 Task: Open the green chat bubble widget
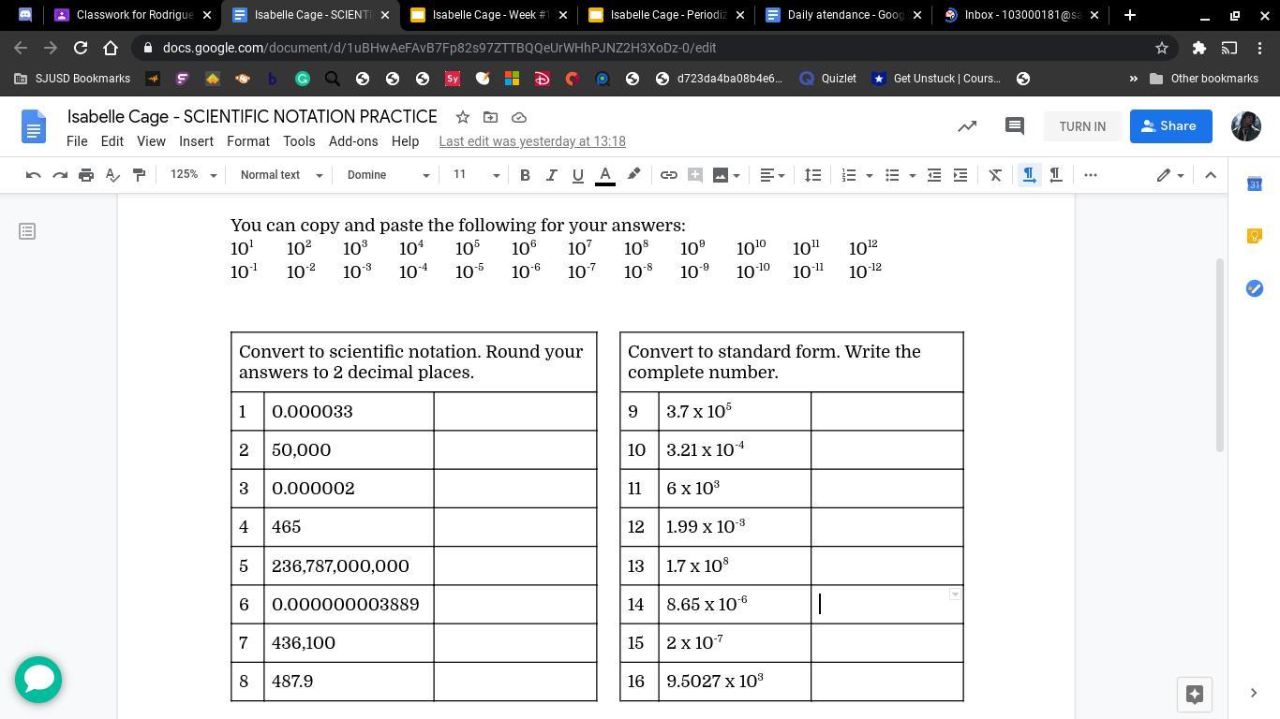click(38, 680)
